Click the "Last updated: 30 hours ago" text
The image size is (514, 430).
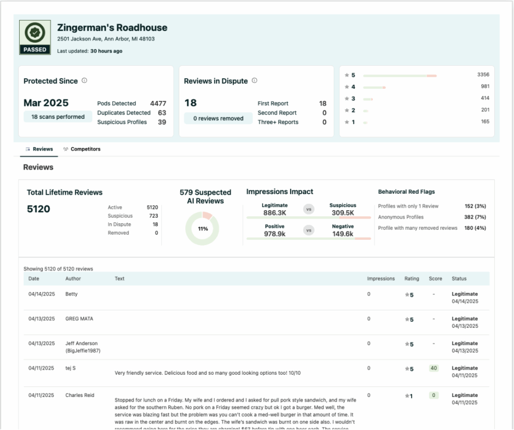click(90, 51)
